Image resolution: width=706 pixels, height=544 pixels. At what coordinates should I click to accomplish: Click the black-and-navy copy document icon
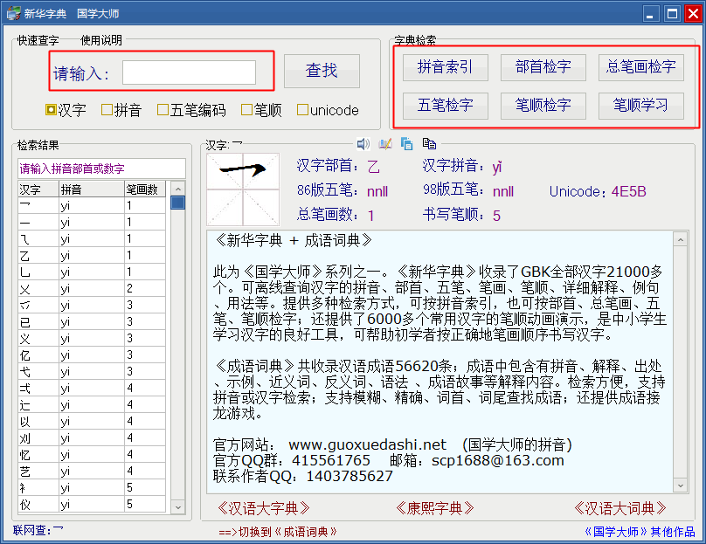(x=429, y=143)
